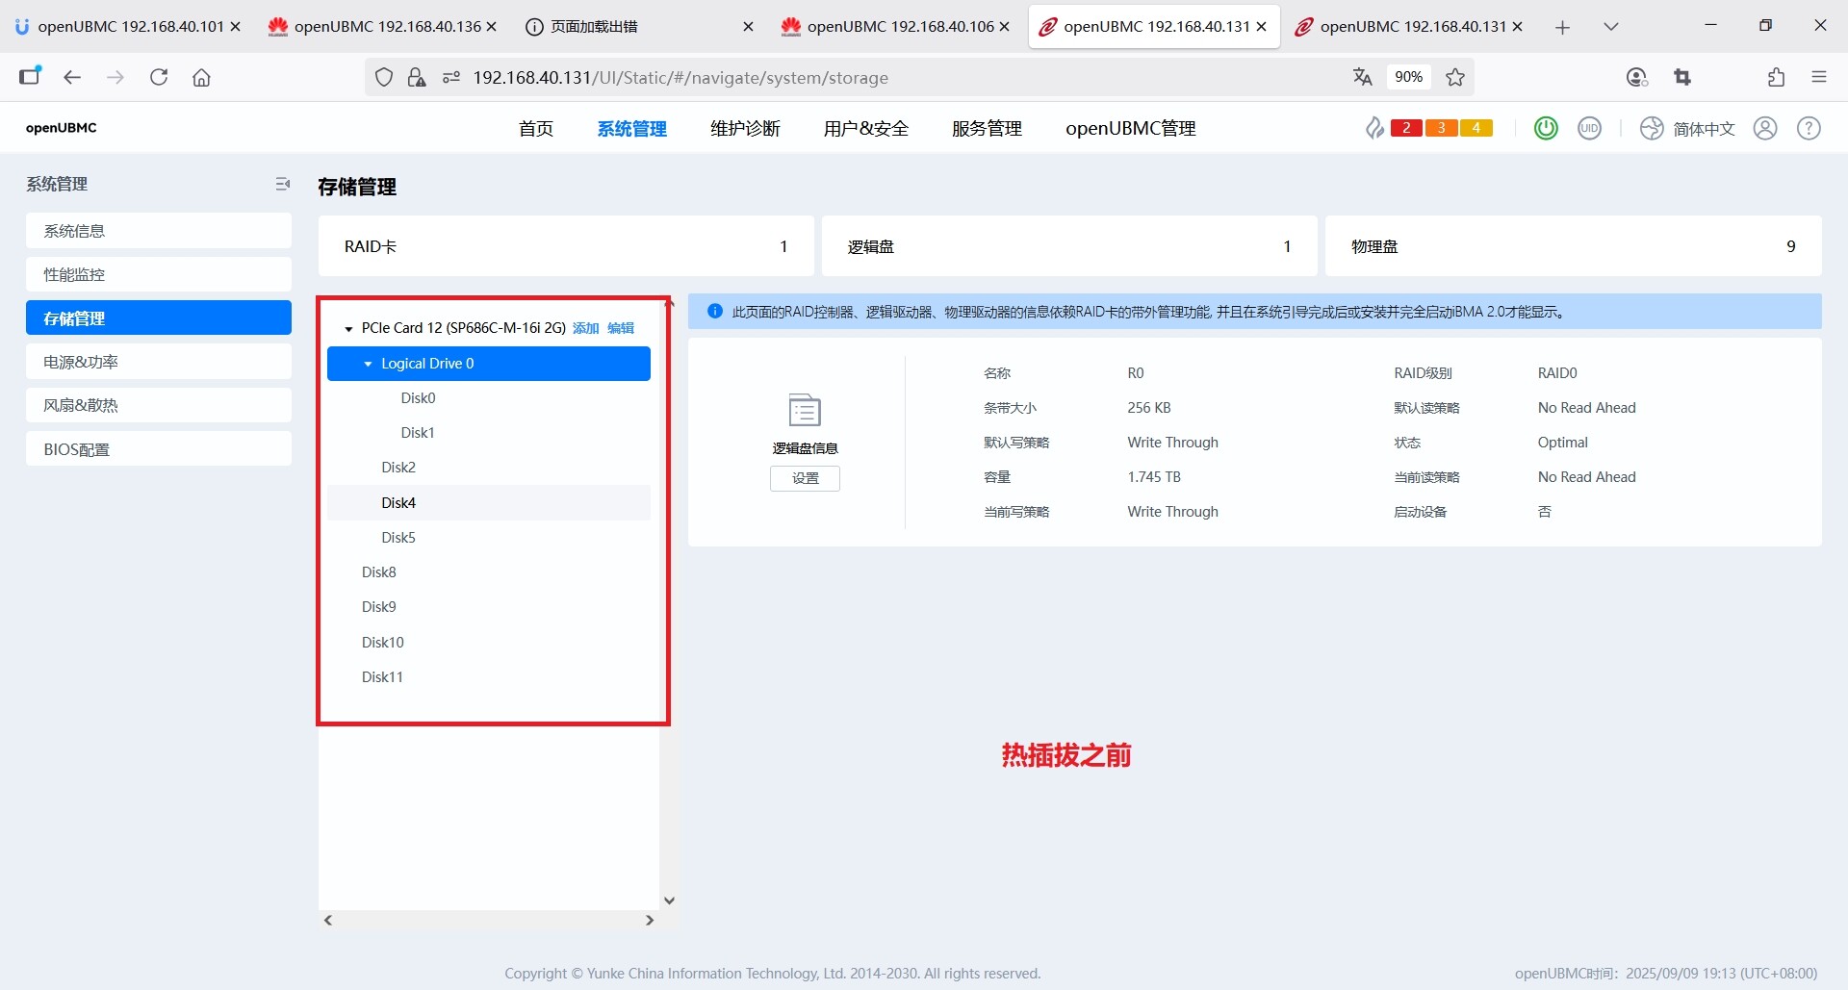Click the tree panel scroll right arrow
1848x990 pixels.
[650, 921]
